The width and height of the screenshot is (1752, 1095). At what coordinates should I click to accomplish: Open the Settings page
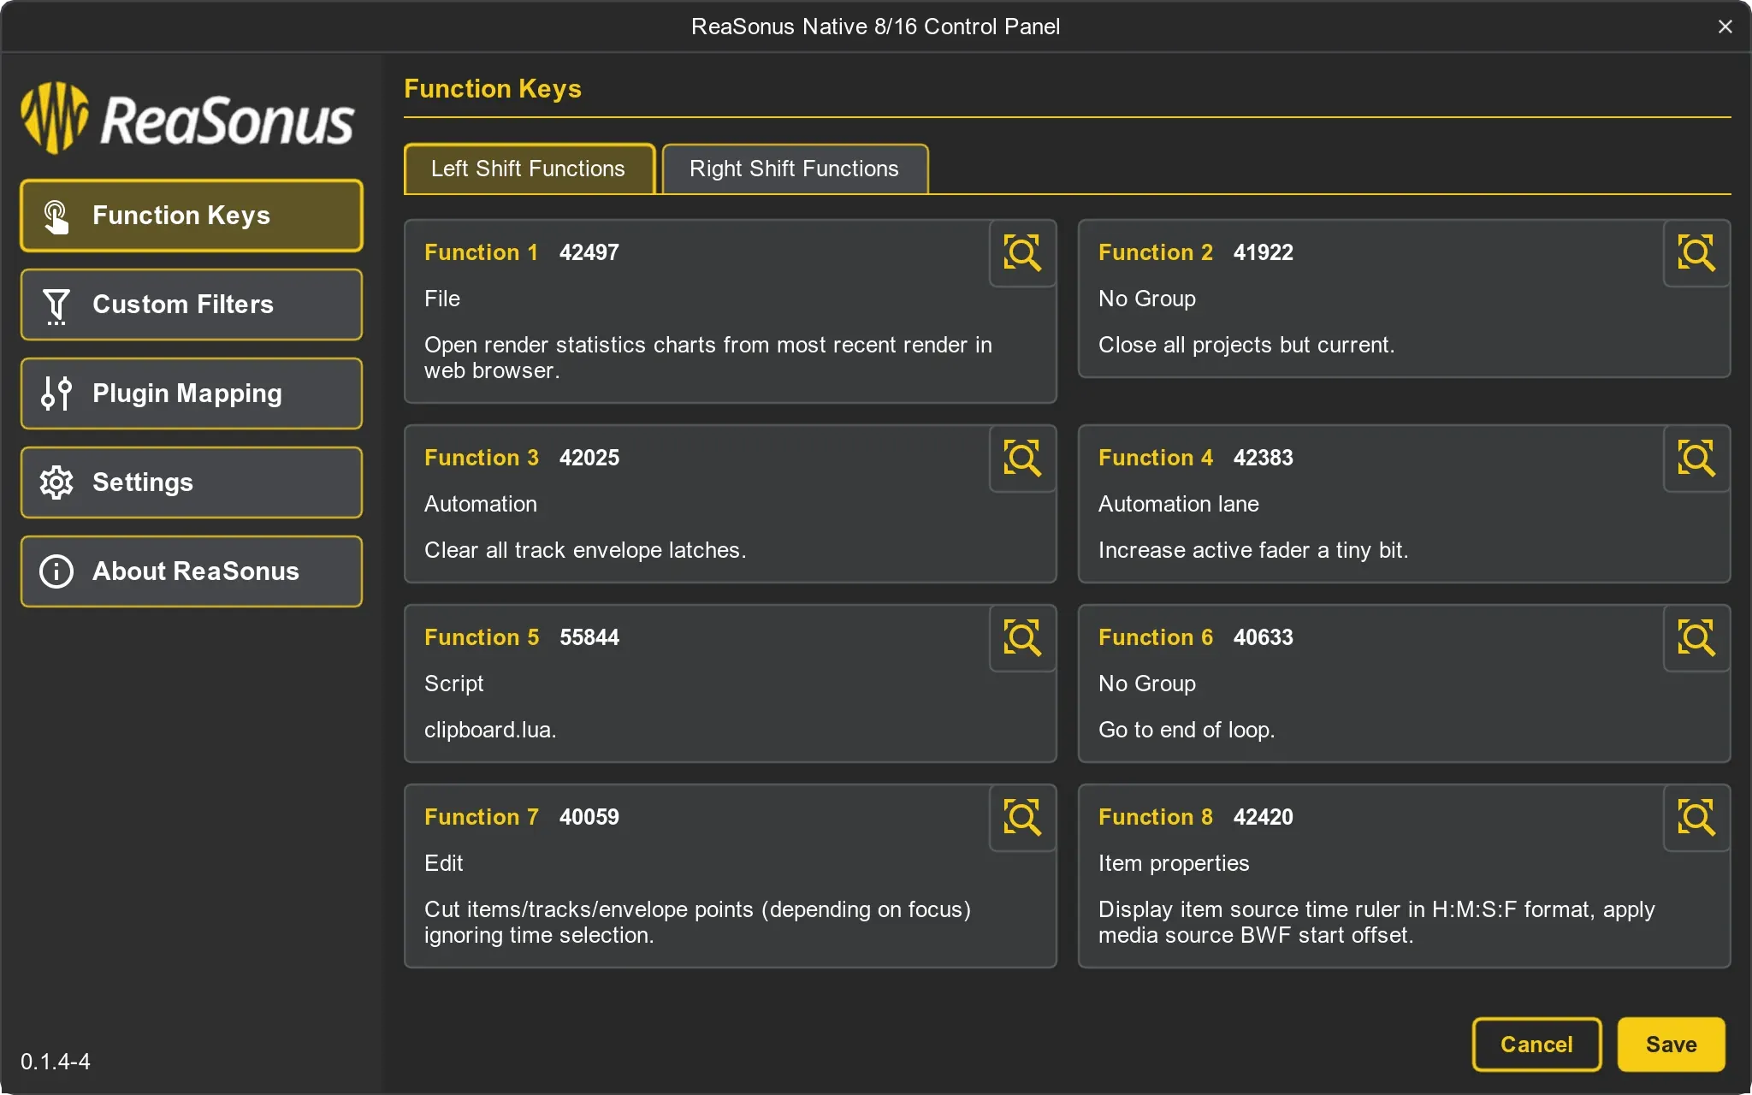coord(192,482)
